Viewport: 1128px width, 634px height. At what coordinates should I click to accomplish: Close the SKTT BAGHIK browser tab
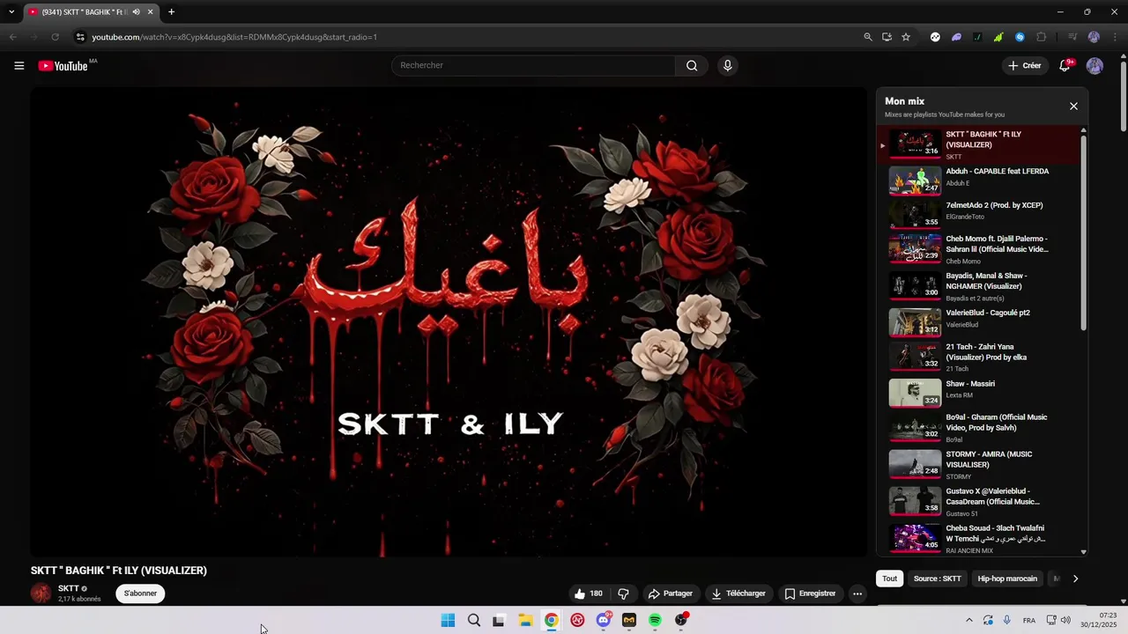coord(150,12)
